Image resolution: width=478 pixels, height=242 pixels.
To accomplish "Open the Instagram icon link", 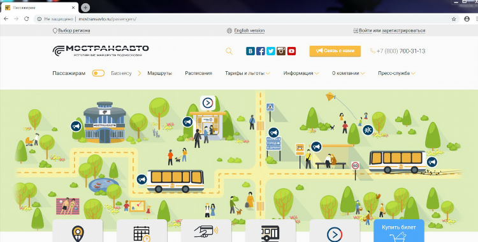I will pos(281,51).
